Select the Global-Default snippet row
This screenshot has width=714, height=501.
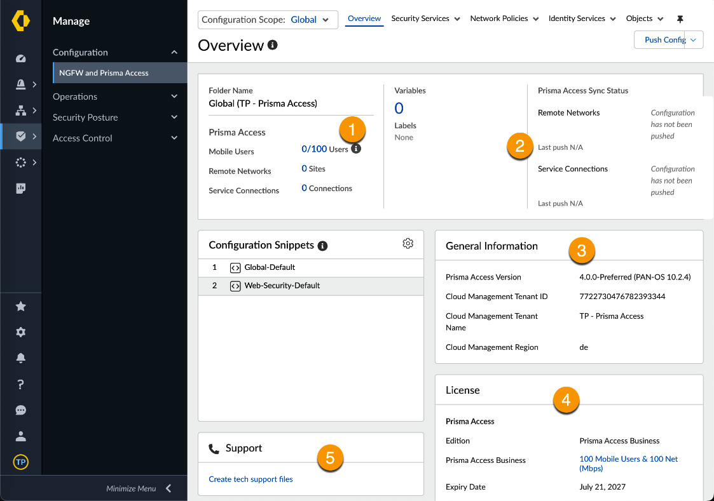310,268
